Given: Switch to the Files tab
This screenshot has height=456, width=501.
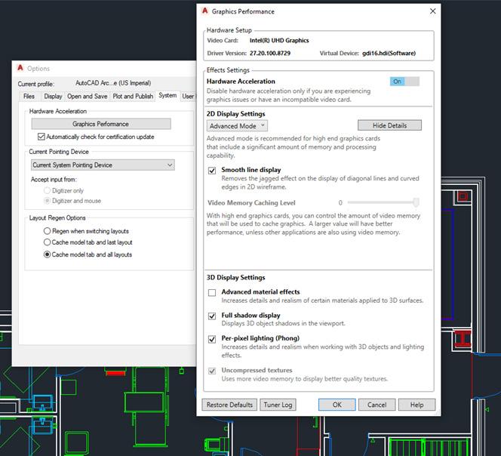Looking at the screenshot, I should [29, 96].
